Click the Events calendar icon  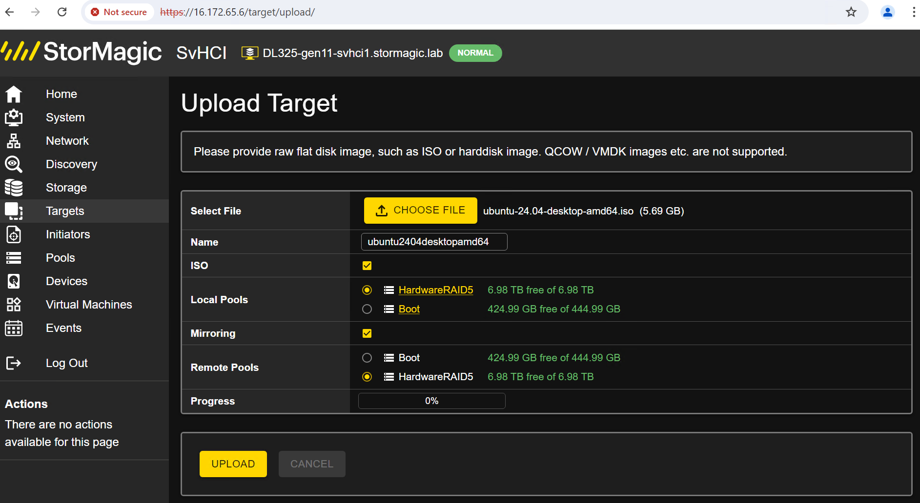pos(14,328)
